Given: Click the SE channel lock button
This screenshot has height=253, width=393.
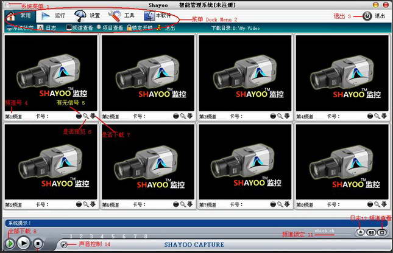Looking at the screenshot, I should [x=371, y=232].
